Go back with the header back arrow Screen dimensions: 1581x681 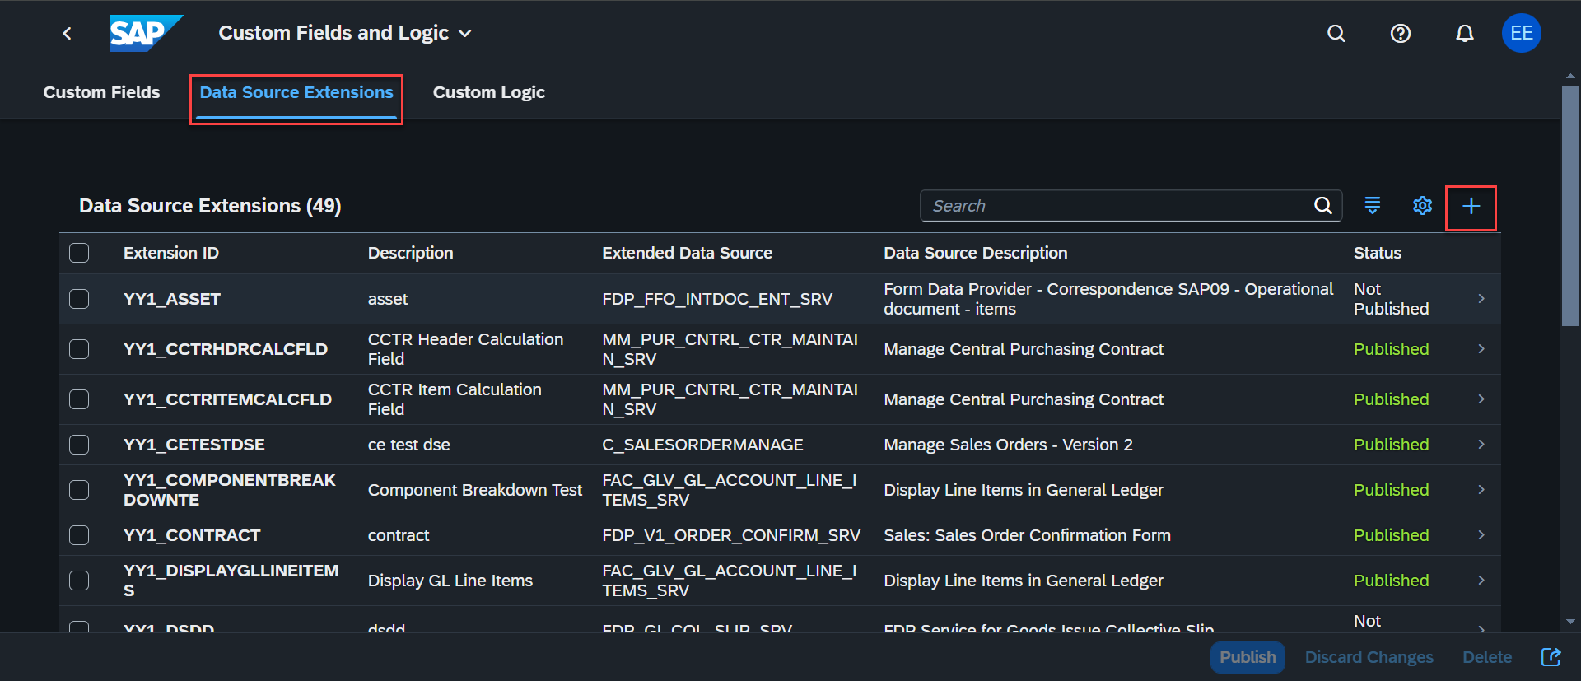(68, 33)
